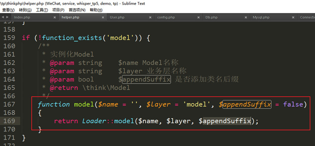
Task: Open the 帮助(H) menu
Action: (x=96, y=10)
